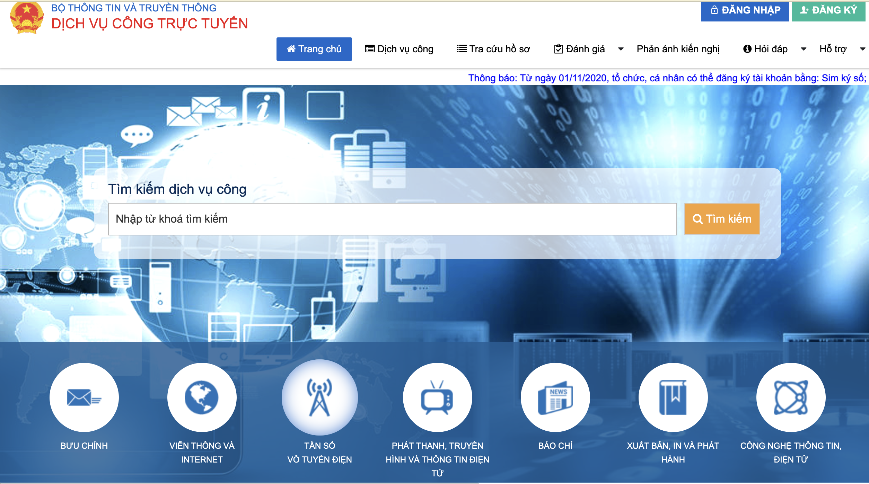Click the Báo chí news icon
Screen dimensions: 869x484
click(x=555, y=397)
